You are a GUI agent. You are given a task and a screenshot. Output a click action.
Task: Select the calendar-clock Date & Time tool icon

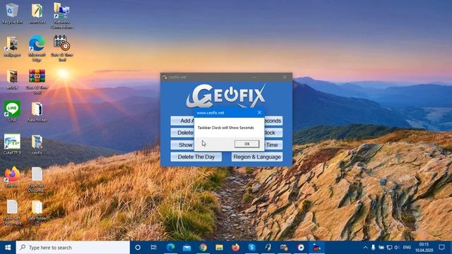pos(61,49)
